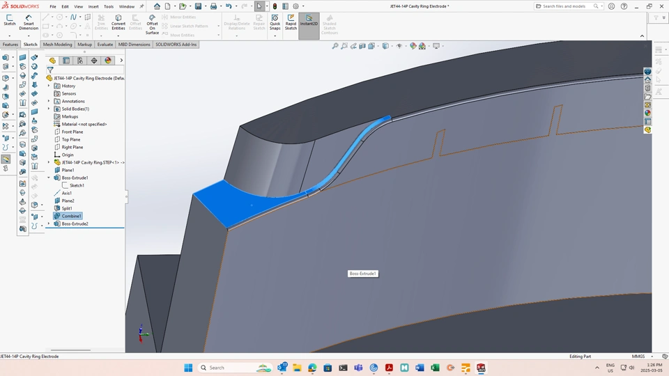Expand the Solid Bodies(1) folder
The width and height of the screenshot is (669, 376).
click(49, 109)
